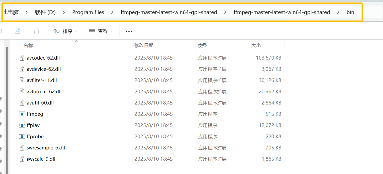This screenshot has height=174, width=383.
Task: Open the view (查看) dropdown
Action: point(100,31)
